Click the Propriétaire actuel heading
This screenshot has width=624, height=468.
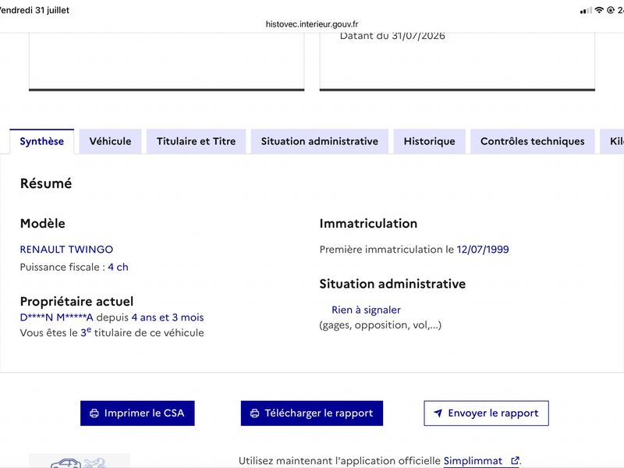tap(76, 301)
